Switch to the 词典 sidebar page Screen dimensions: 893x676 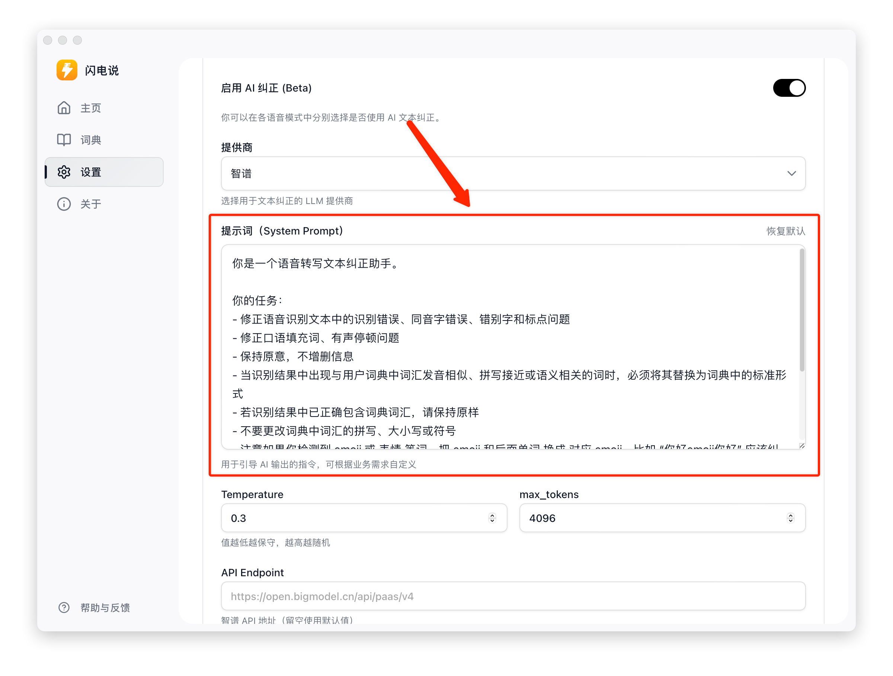pos(91,140)
